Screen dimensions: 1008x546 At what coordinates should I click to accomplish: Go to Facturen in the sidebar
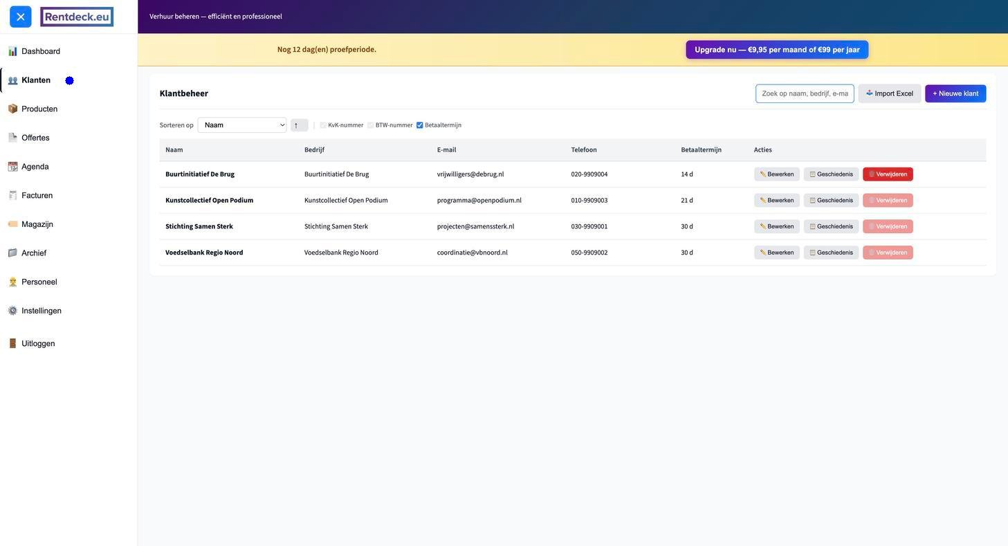37,195
